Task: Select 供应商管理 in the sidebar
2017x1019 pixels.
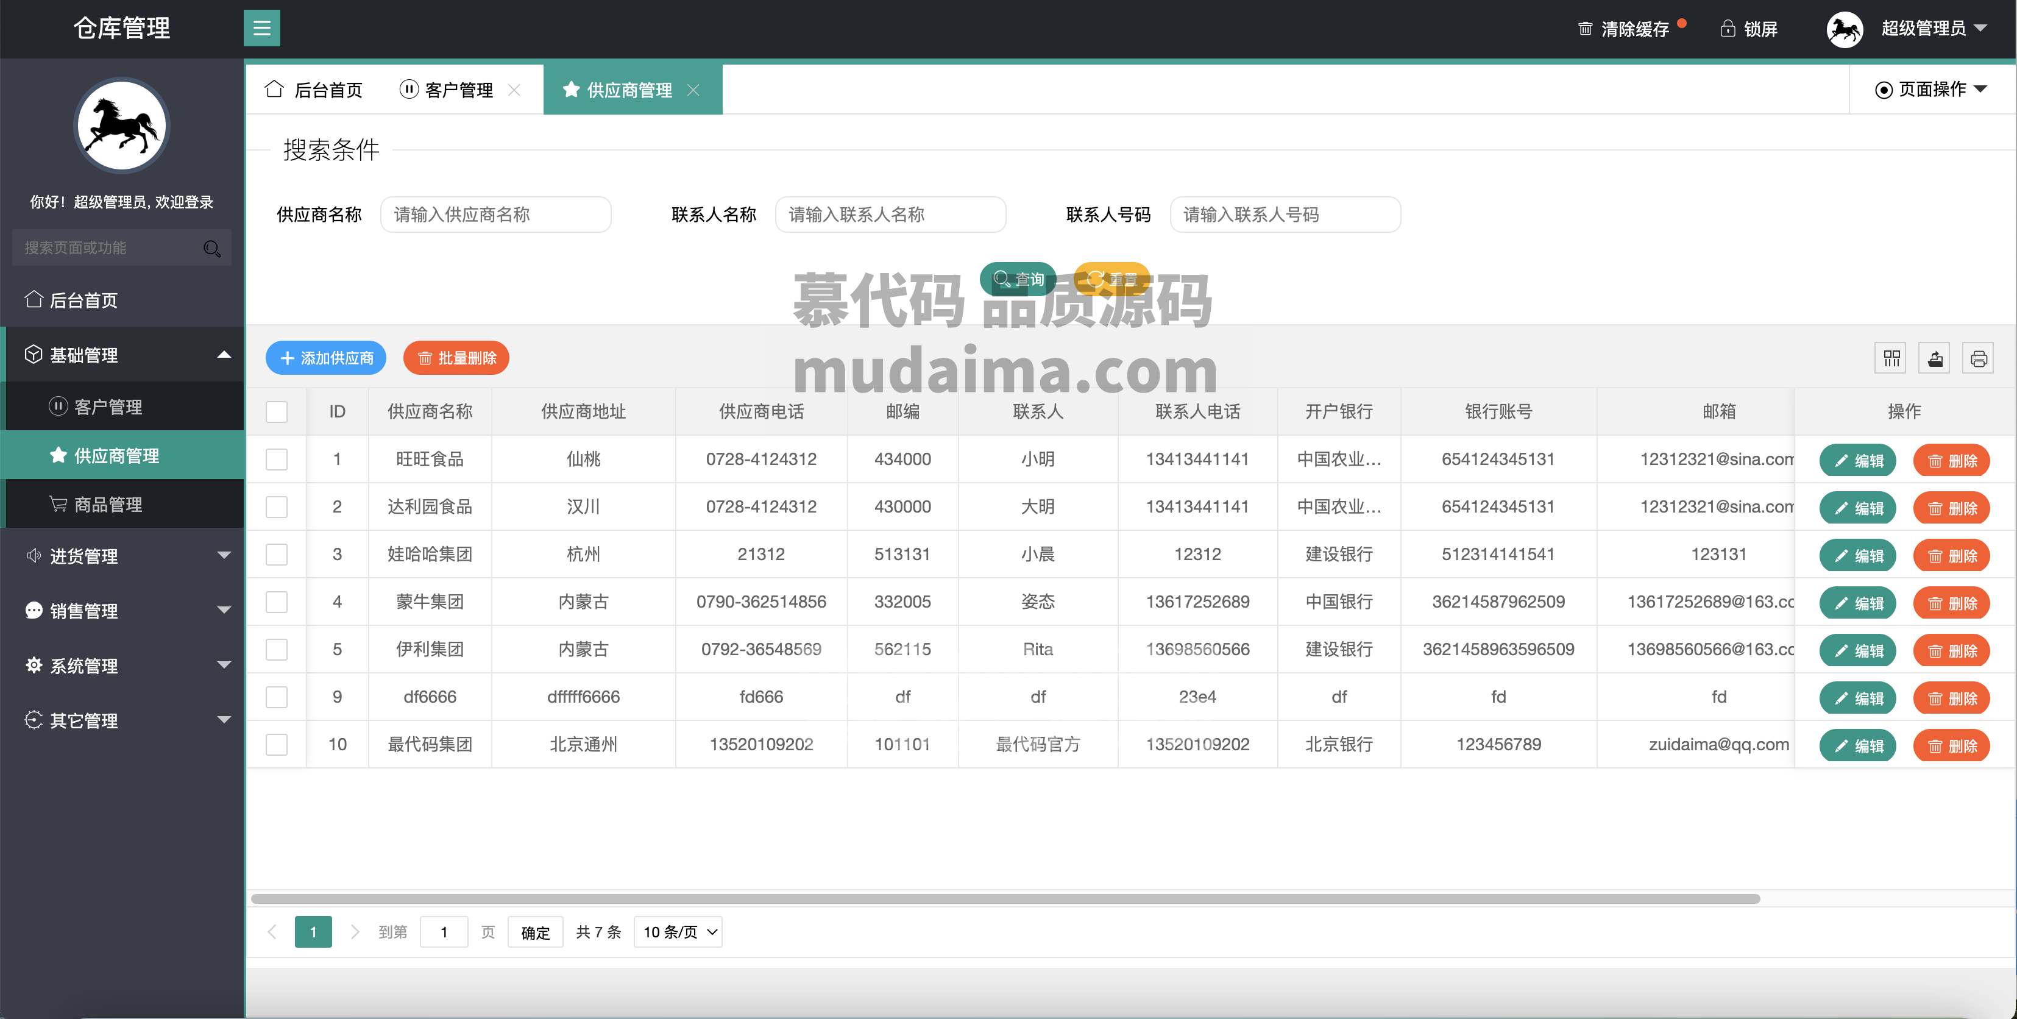Action: coord(122,455)
